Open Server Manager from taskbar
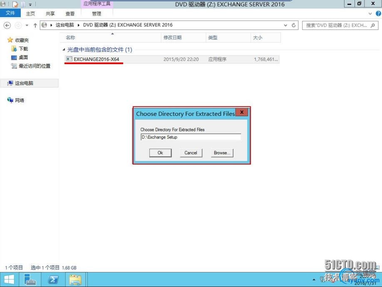This screenshot has width=382, height=287. point(30,280)
